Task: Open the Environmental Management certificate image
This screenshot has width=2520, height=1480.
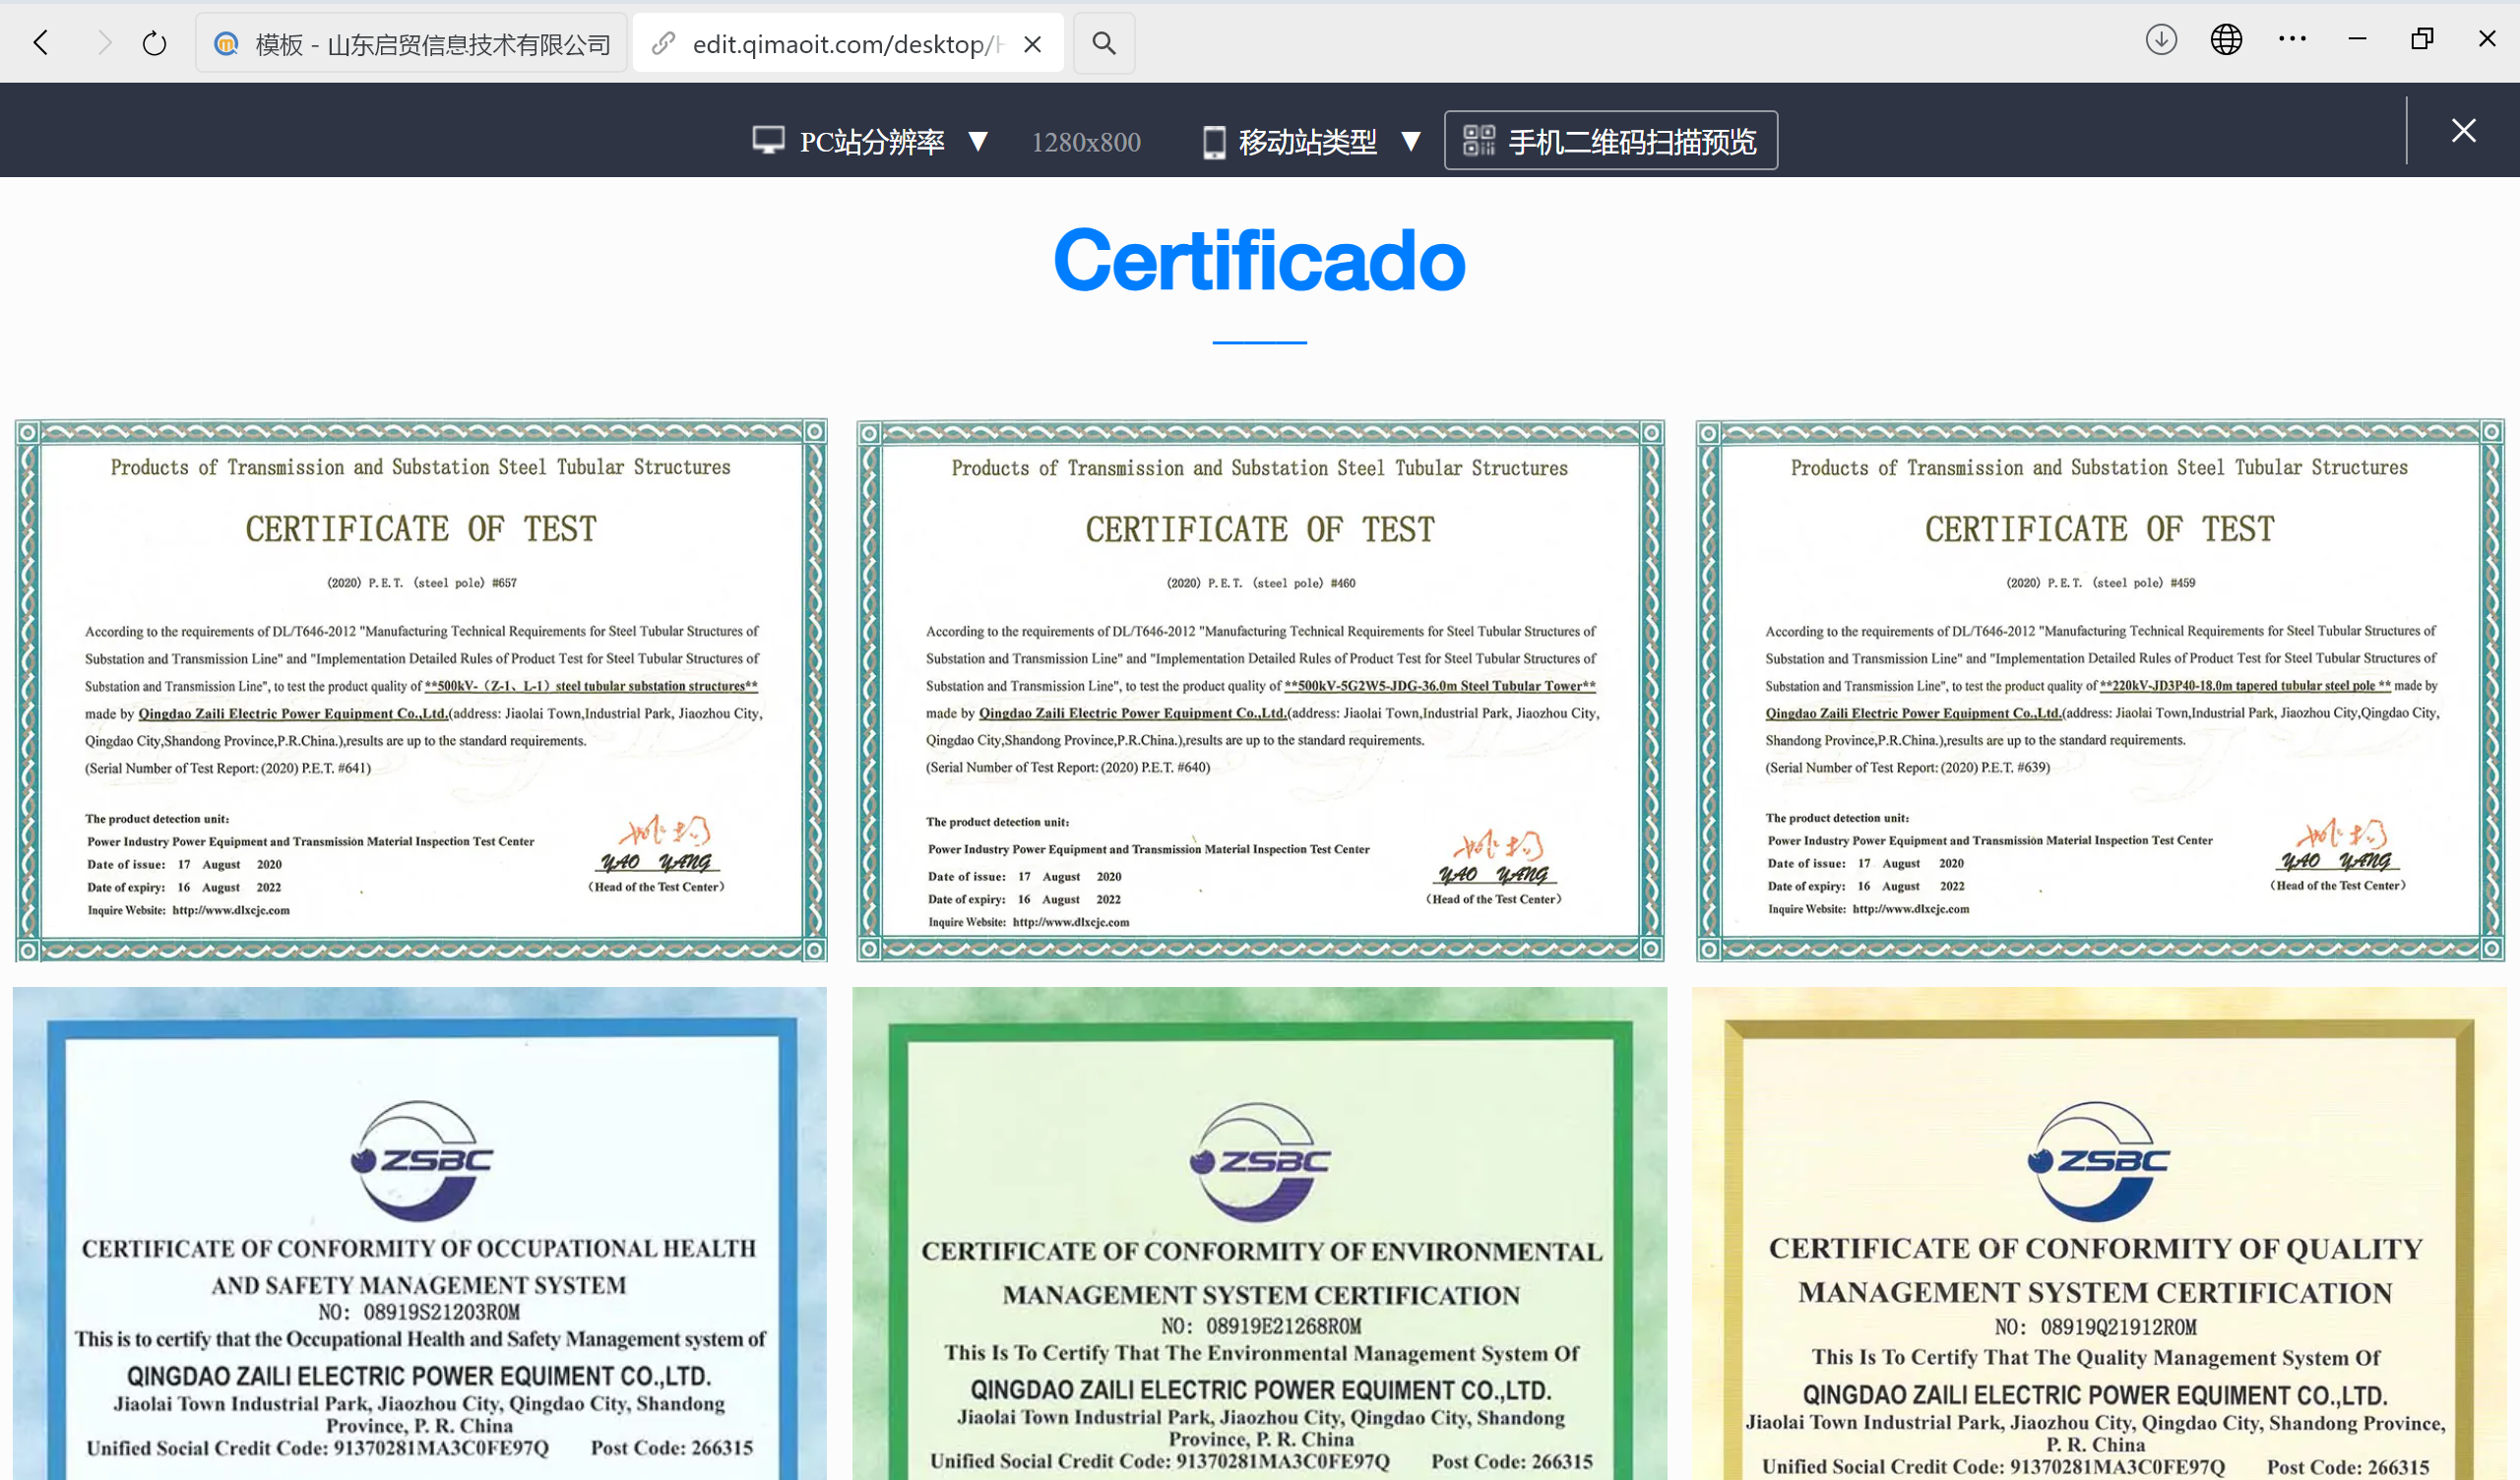Action: point(1259,1235)
